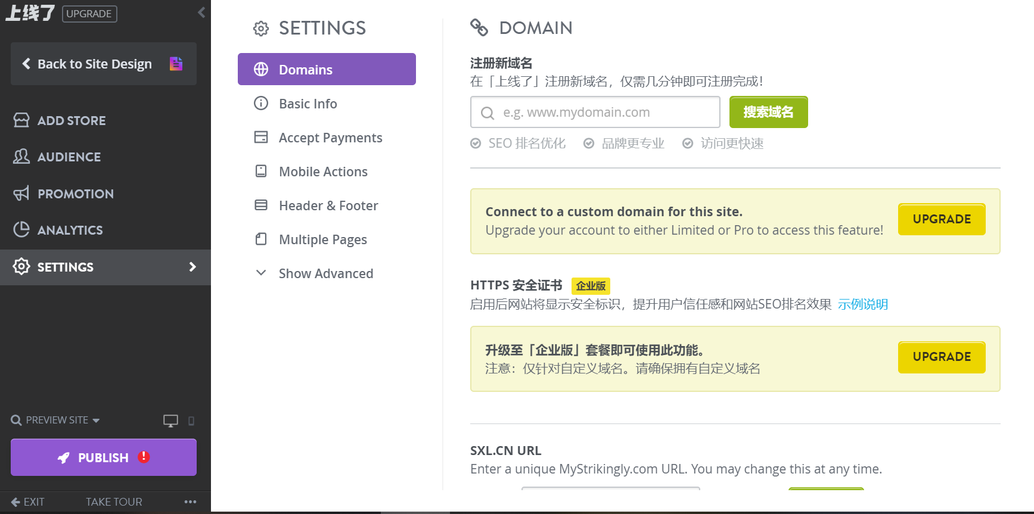Click the card icon for Accept Payments
The width and height of the screenshot is (1034, 514).
tap(261, 137)
